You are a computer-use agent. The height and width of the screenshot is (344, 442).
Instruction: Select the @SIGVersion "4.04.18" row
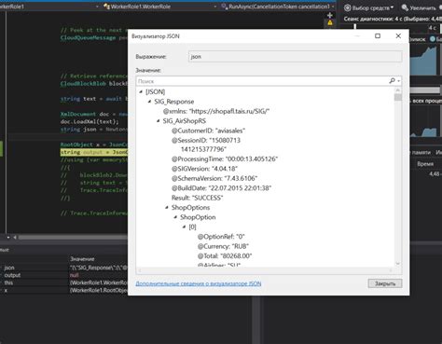point(204,169)
